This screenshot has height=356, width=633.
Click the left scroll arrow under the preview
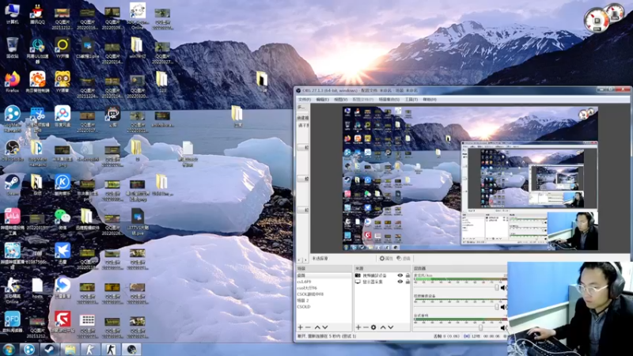[x=300, y=259]
